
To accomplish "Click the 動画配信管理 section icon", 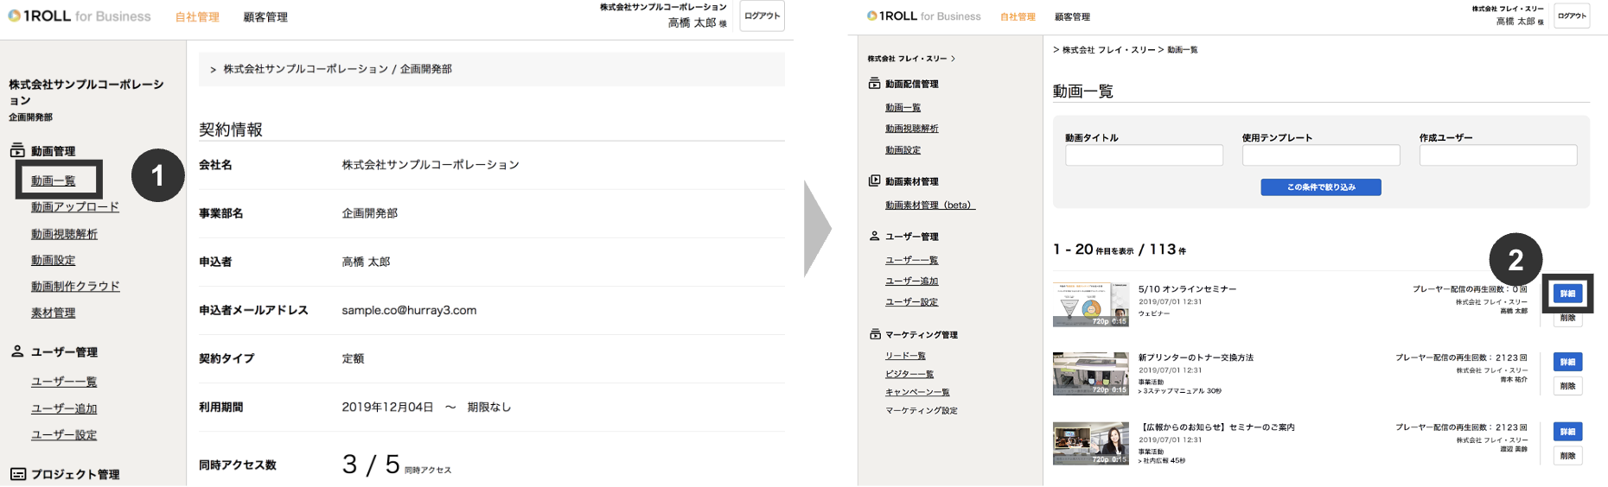I will click(x=874, y=84).
